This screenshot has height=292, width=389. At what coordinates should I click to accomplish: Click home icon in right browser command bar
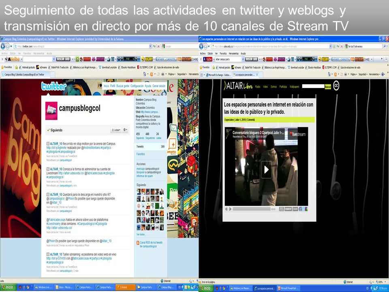(329, 74)
